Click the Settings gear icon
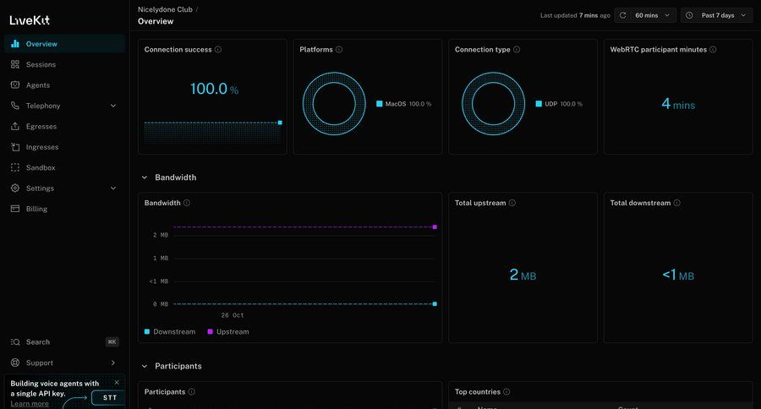This screenshot has height=409, width=761. click(15, 188)
